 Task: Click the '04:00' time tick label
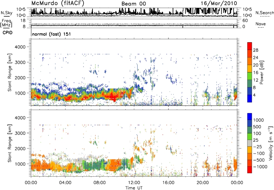pyautogui.click(x=65, y=183)
